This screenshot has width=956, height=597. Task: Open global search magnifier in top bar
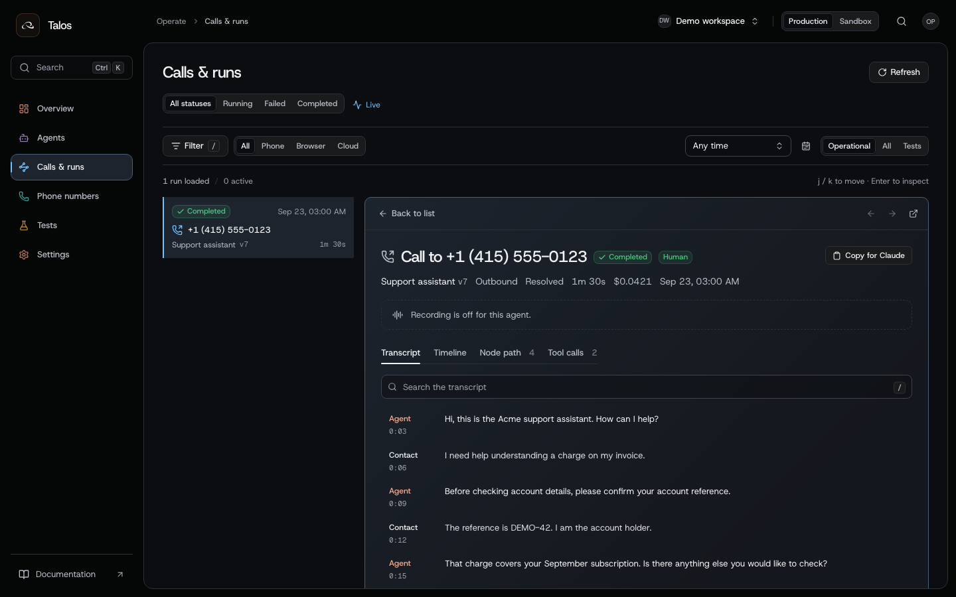(x=902, y=21)
